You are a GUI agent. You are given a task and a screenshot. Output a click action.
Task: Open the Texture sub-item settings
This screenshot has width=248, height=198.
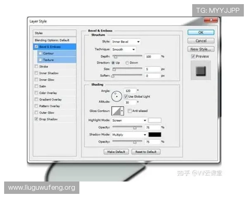(x=57, y=60)
